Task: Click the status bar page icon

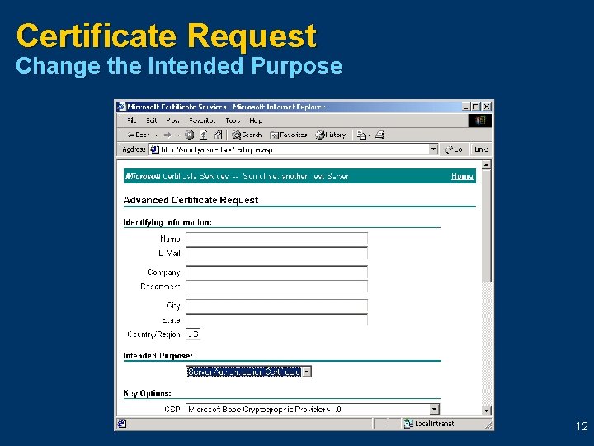Action: (121, 424)
